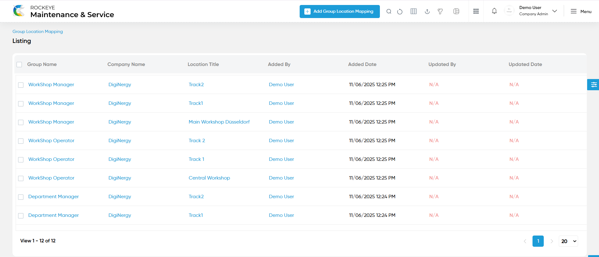Viewport: 599px width, 257px height.
Task: Open the column chooser icon
Action: [x=414, y=12]
